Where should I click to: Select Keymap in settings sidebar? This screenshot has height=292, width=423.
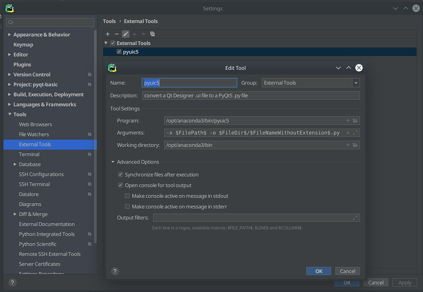23,45
